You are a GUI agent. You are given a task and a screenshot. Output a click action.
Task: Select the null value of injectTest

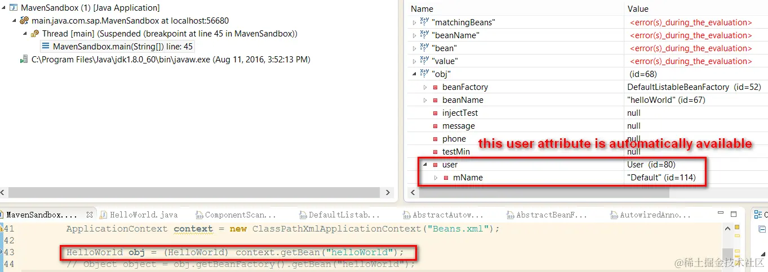tap(633, 113)
